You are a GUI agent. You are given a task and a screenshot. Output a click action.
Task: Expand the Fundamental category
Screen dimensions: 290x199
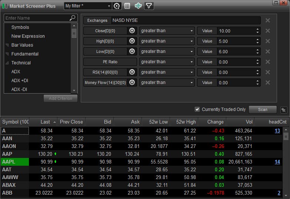coord(7,54)
